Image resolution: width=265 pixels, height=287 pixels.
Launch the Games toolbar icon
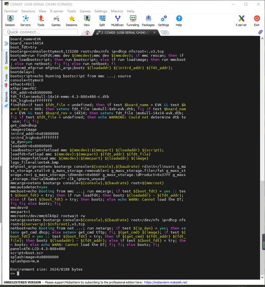point(56,21)
